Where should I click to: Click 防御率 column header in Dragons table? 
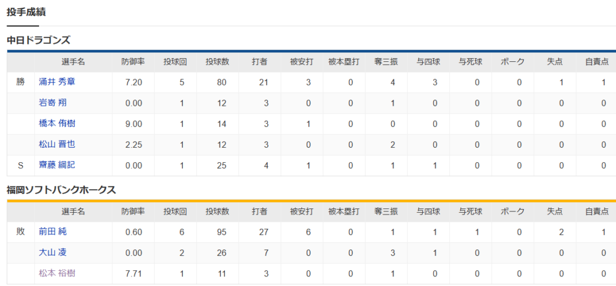(133, 62)
